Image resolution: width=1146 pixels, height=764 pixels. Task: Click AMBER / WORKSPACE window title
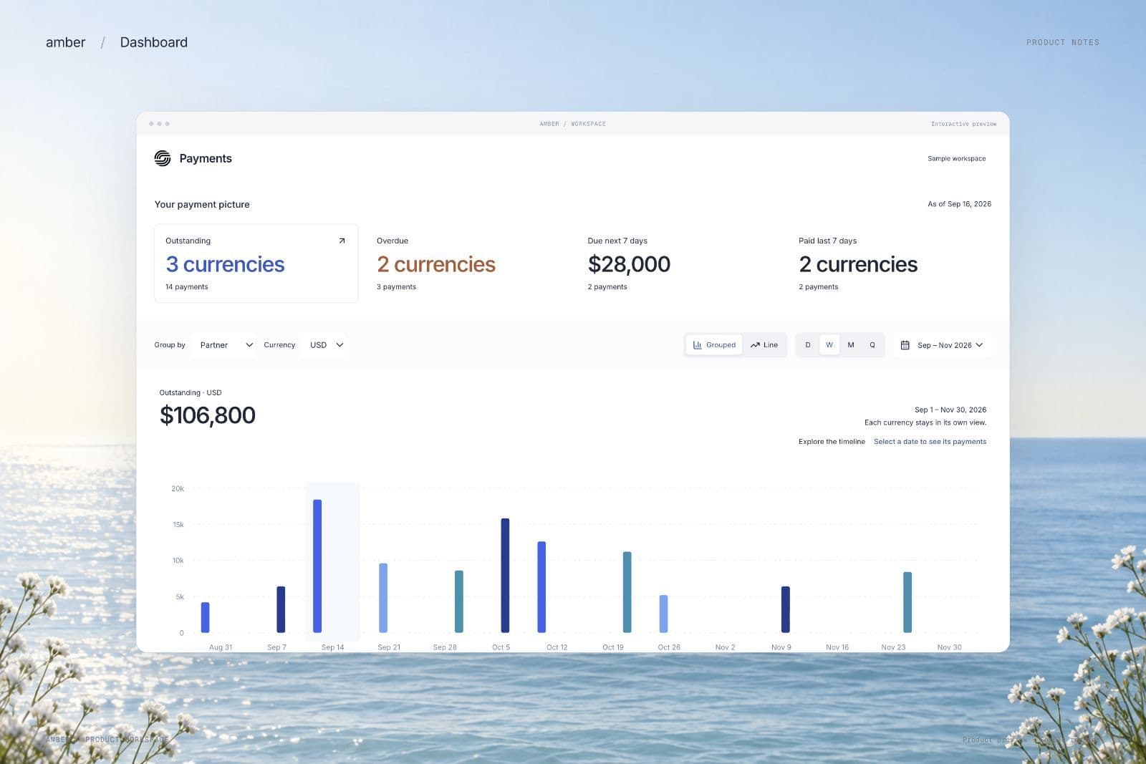coord(573,124)
